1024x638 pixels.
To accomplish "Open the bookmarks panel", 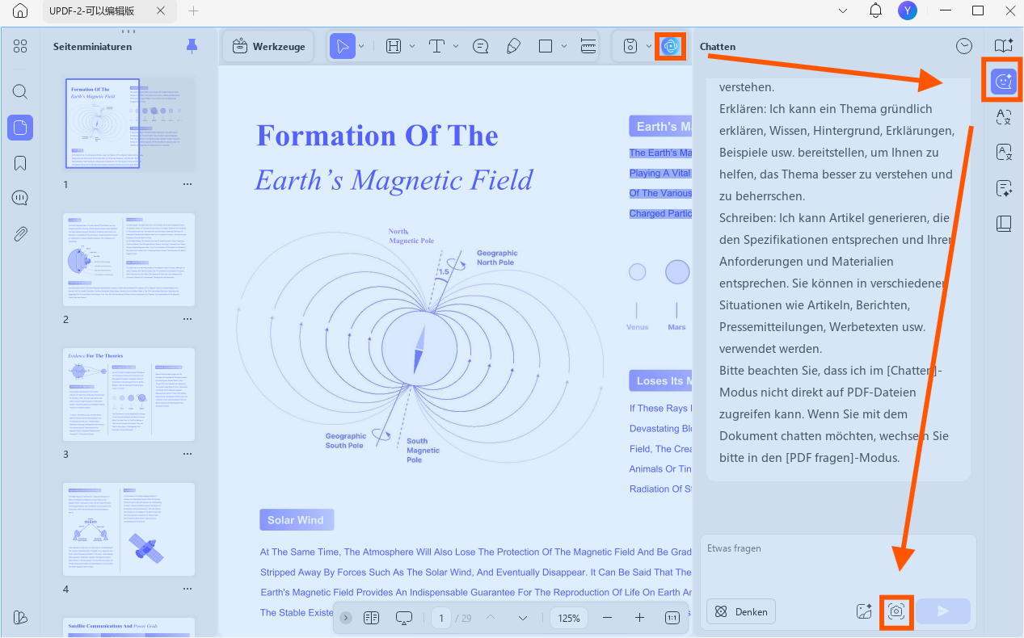I will [20, 163].
